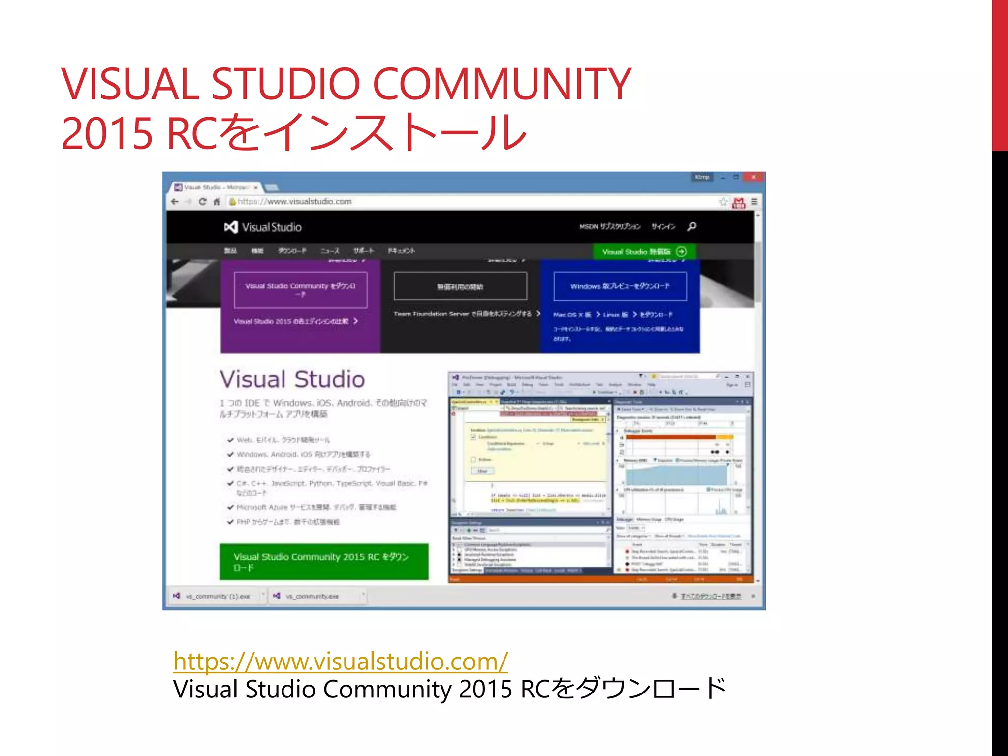Open the ダウンロード navigation menu

(x=292, y=251)
